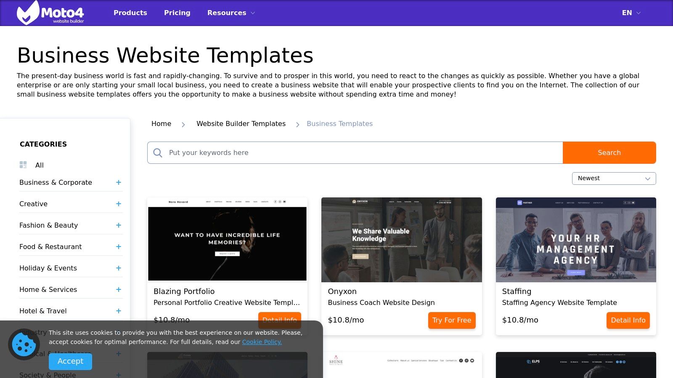Select Fashion & Beauty category
This screenshot has width=673, height=378.
[48, 225]
